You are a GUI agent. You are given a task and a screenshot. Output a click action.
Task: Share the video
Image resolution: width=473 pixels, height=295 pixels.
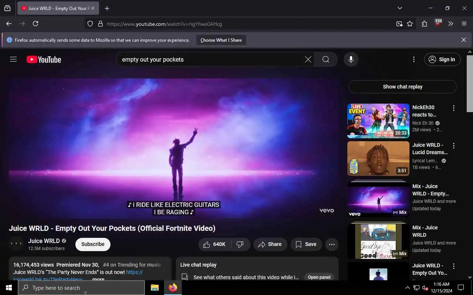(270, 244)
